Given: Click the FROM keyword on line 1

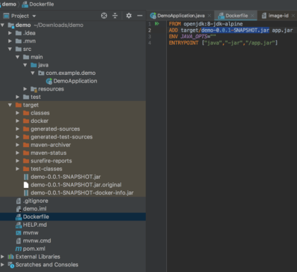Looking at the screenshot, I should [x=175, y=24].
